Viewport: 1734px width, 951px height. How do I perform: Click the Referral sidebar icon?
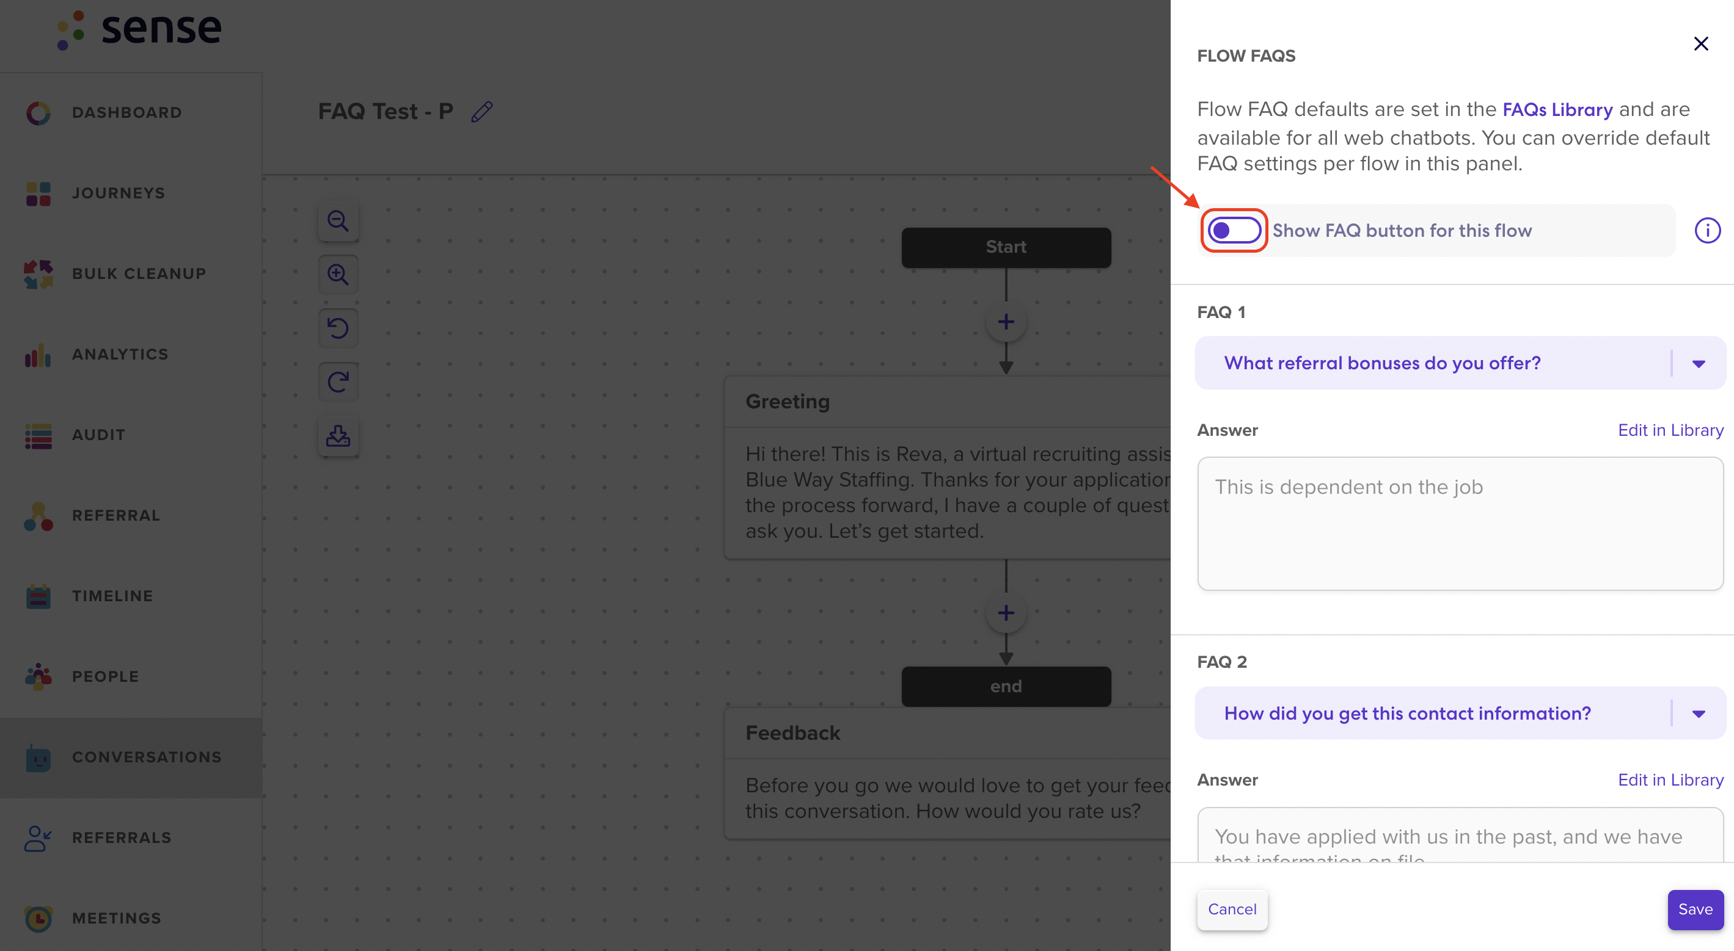(x=38, y=516)
